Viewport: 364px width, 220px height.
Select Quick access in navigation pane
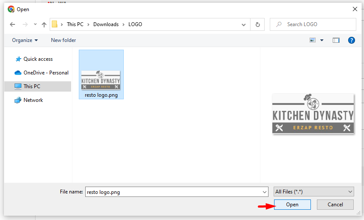pyautogui.click(x=38, y=59)
